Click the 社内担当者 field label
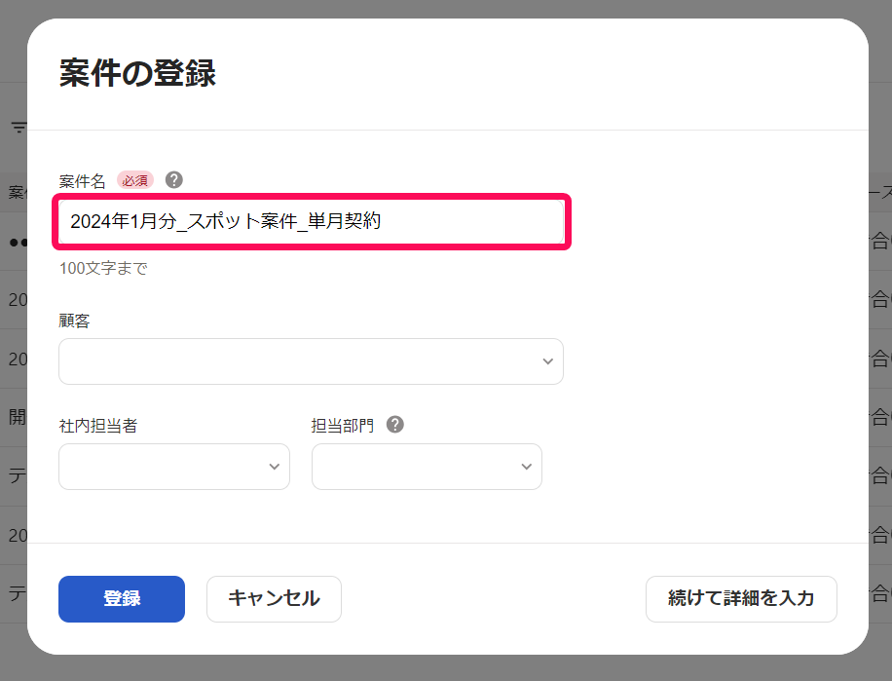The height and width of the screenshot is (681, 892). point(98,425)
